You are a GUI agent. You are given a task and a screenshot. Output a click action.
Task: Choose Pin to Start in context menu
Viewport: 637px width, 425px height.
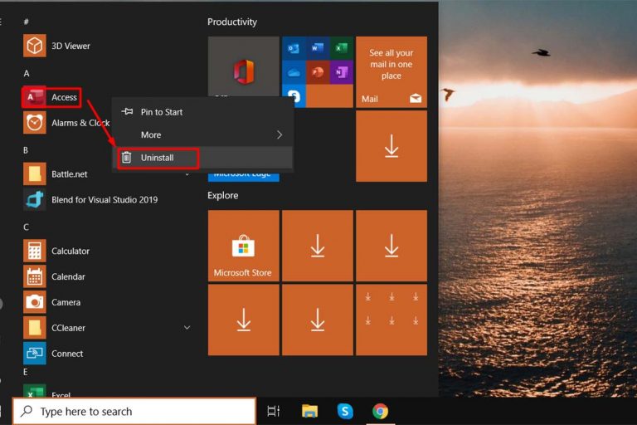[202, 111]
